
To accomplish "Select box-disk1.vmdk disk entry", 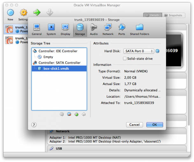I will (59, 68).
